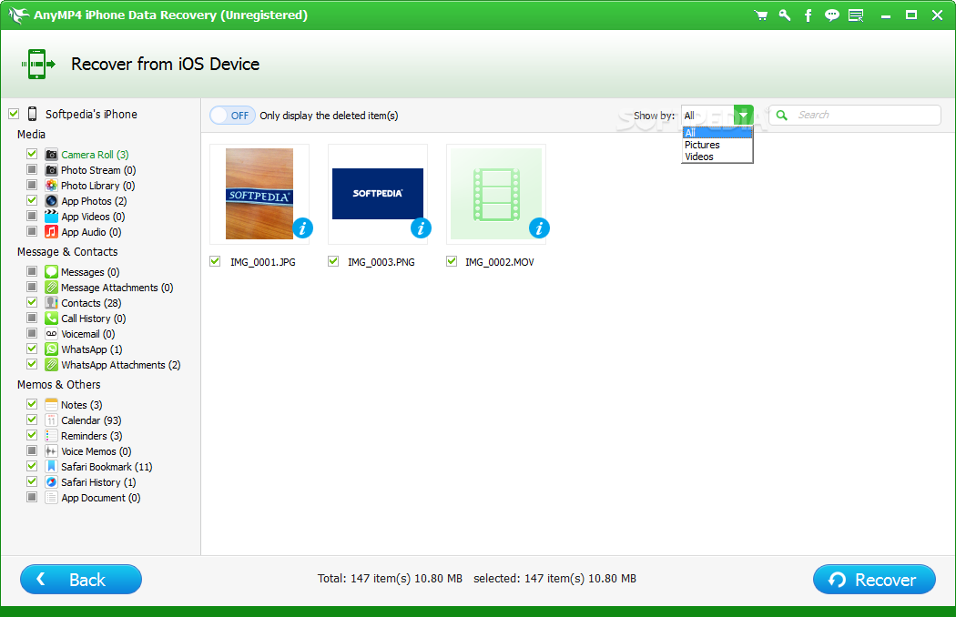The width and height of the screenshot is (956, 617).
Task: Click the Messages bubble icon
Action: [x=51, y=271]
